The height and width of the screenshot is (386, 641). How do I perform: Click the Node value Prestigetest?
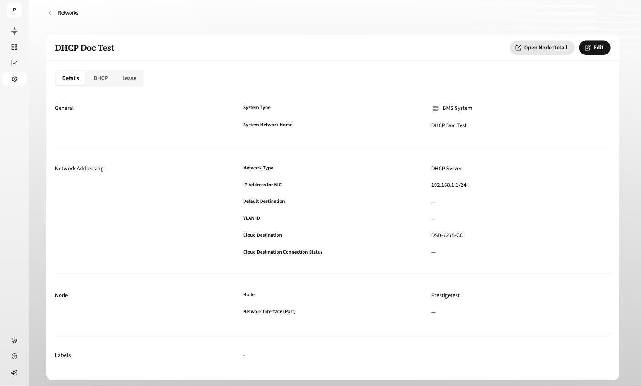445,295
